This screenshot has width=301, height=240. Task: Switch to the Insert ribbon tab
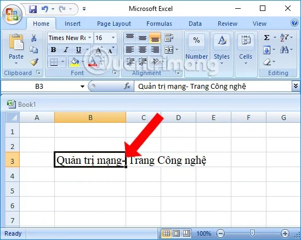coord(72,24)
